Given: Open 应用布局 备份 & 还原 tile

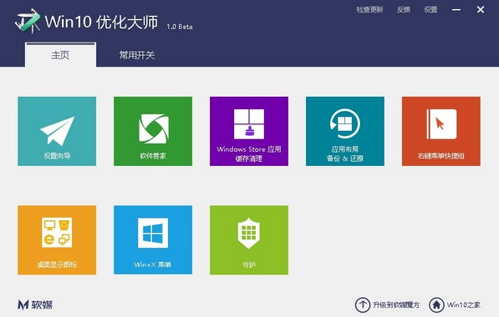Looking at the screenshot, I should pos(345,131).
